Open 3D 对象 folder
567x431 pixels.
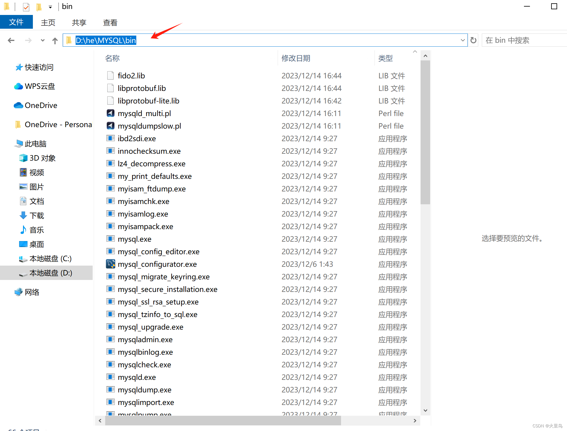[38, 158]
